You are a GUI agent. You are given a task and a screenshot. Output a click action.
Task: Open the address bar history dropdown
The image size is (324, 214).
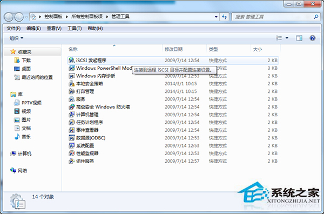point(216,17)
